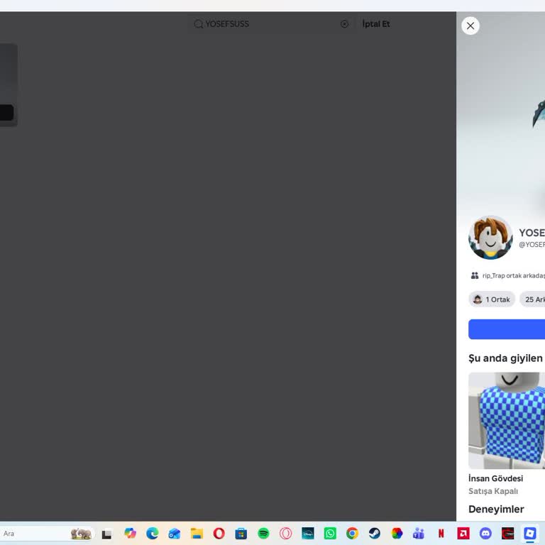Viewport: 545px width, 545px height.
Task: Click rip_Trap ortak arkadaş text
Action: [x=513, y=275]
